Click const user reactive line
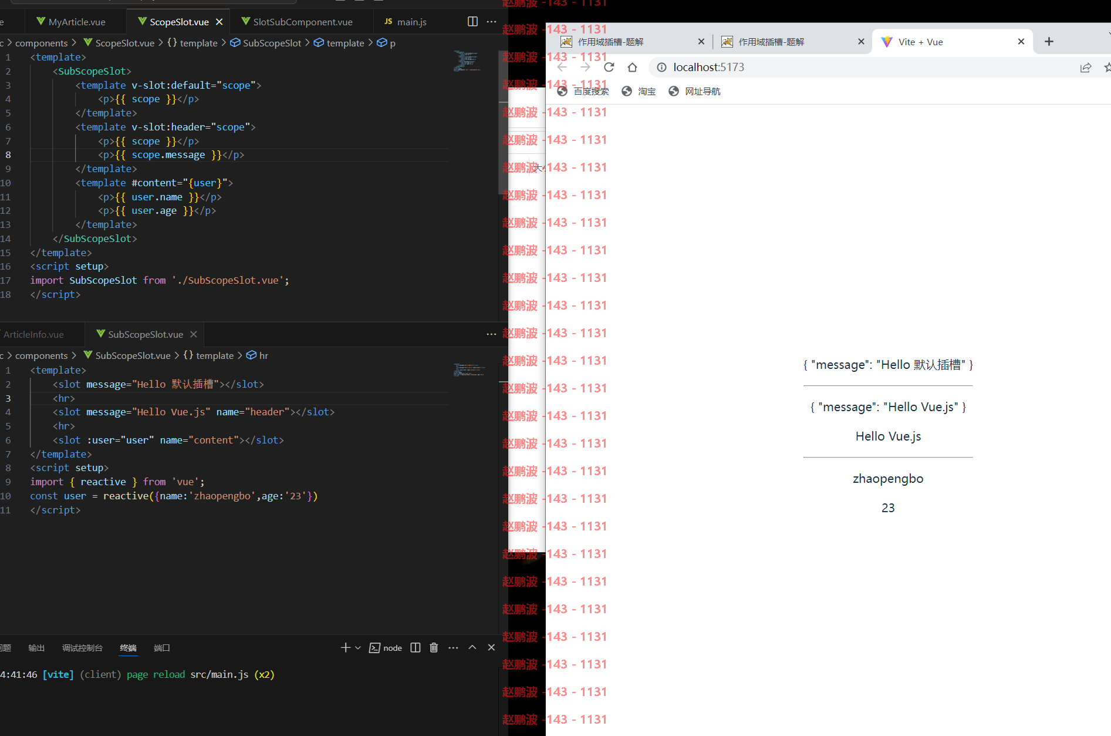This screenshot has width=1111, height=736. 174,496
